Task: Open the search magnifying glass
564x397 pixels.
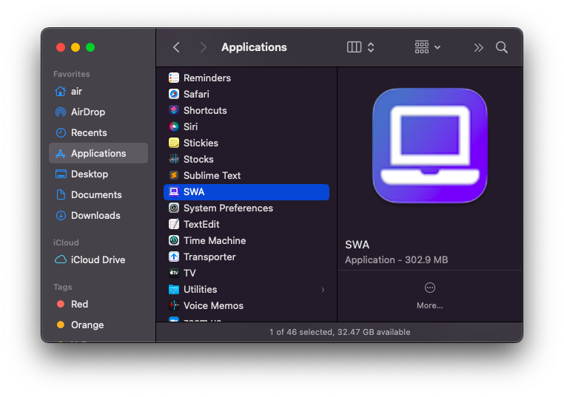Action: click(501, 47)
